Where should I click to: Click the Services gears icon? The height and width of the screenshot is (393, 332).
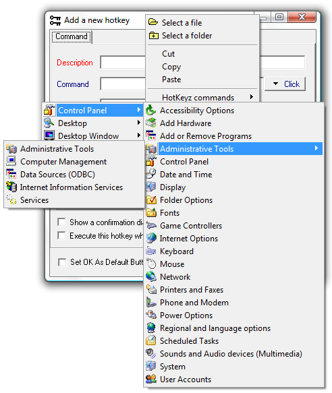tap(11, 200)
